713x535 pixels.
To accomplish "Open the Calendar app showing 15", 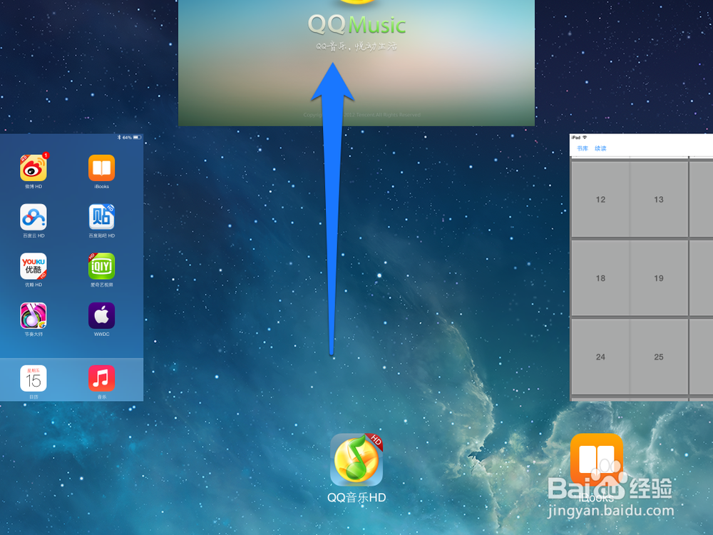I will click(x=34, y=378).
